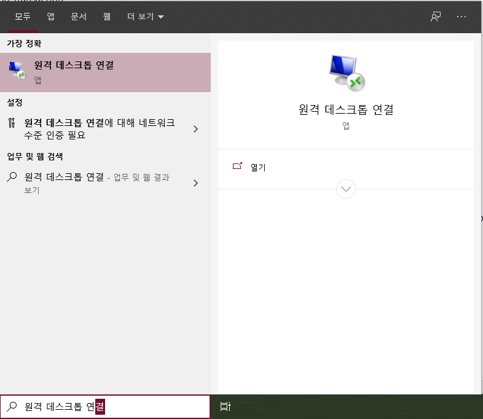Expand the arrow beside the web search result
The width and height of the screenshot is (483, 419).
pos(195,183)
